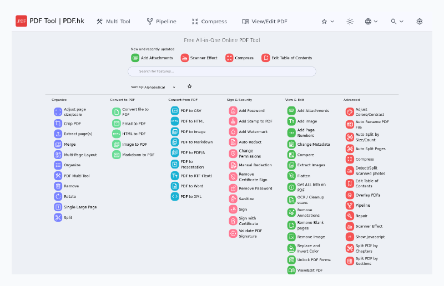Expand the search magnifier dropdown
The height and width of the screenshot is (286, 444).
[x=397, y=22]
